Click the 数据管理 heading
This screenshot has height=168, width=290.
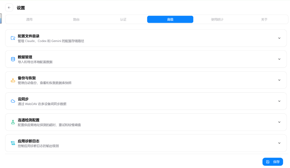25,57
